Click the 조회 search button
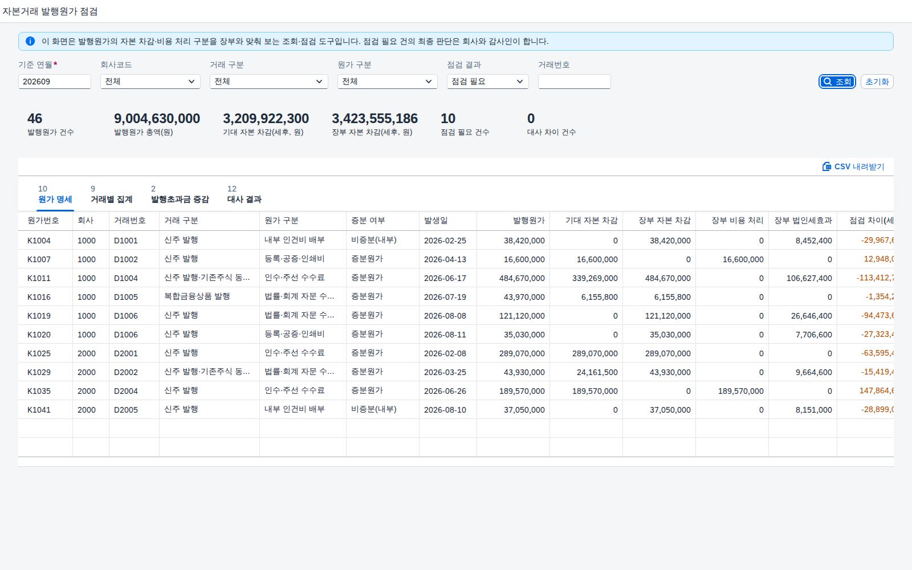The width and height of the screenshot is (912, 570). tap(837, 82)
